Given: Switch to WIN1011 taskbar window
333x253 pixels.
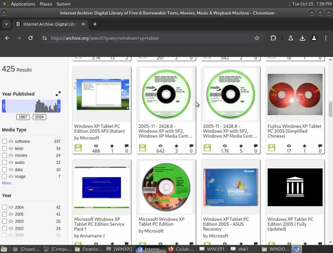Looking at the screenshot, I should click(212, 249).
